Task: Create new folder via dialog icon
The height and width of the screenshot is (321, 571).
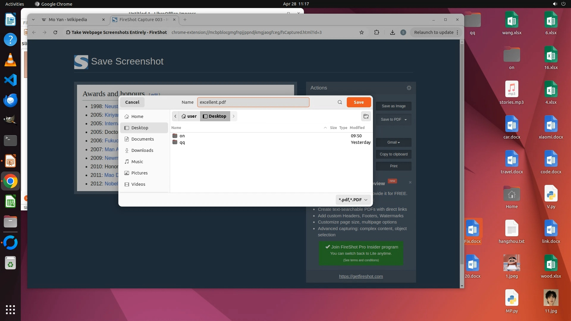Action: (x=366, y=116)
